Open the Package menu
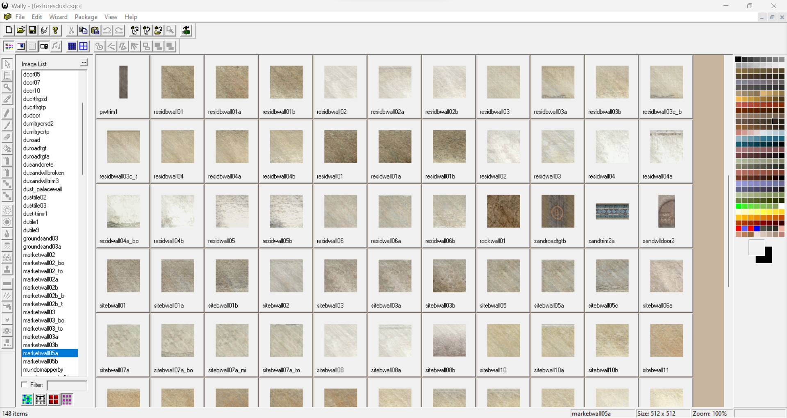This screenshot has width=787, height=418. [86, 17]
